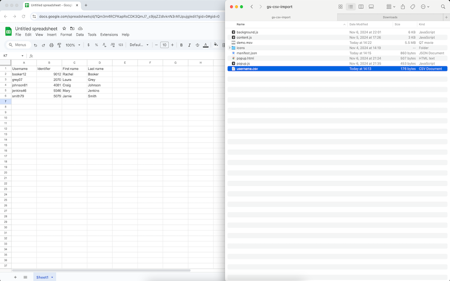Open more number formats (123)
The width and height of the screenshot is (450, 281).
(x=121, y=45)
